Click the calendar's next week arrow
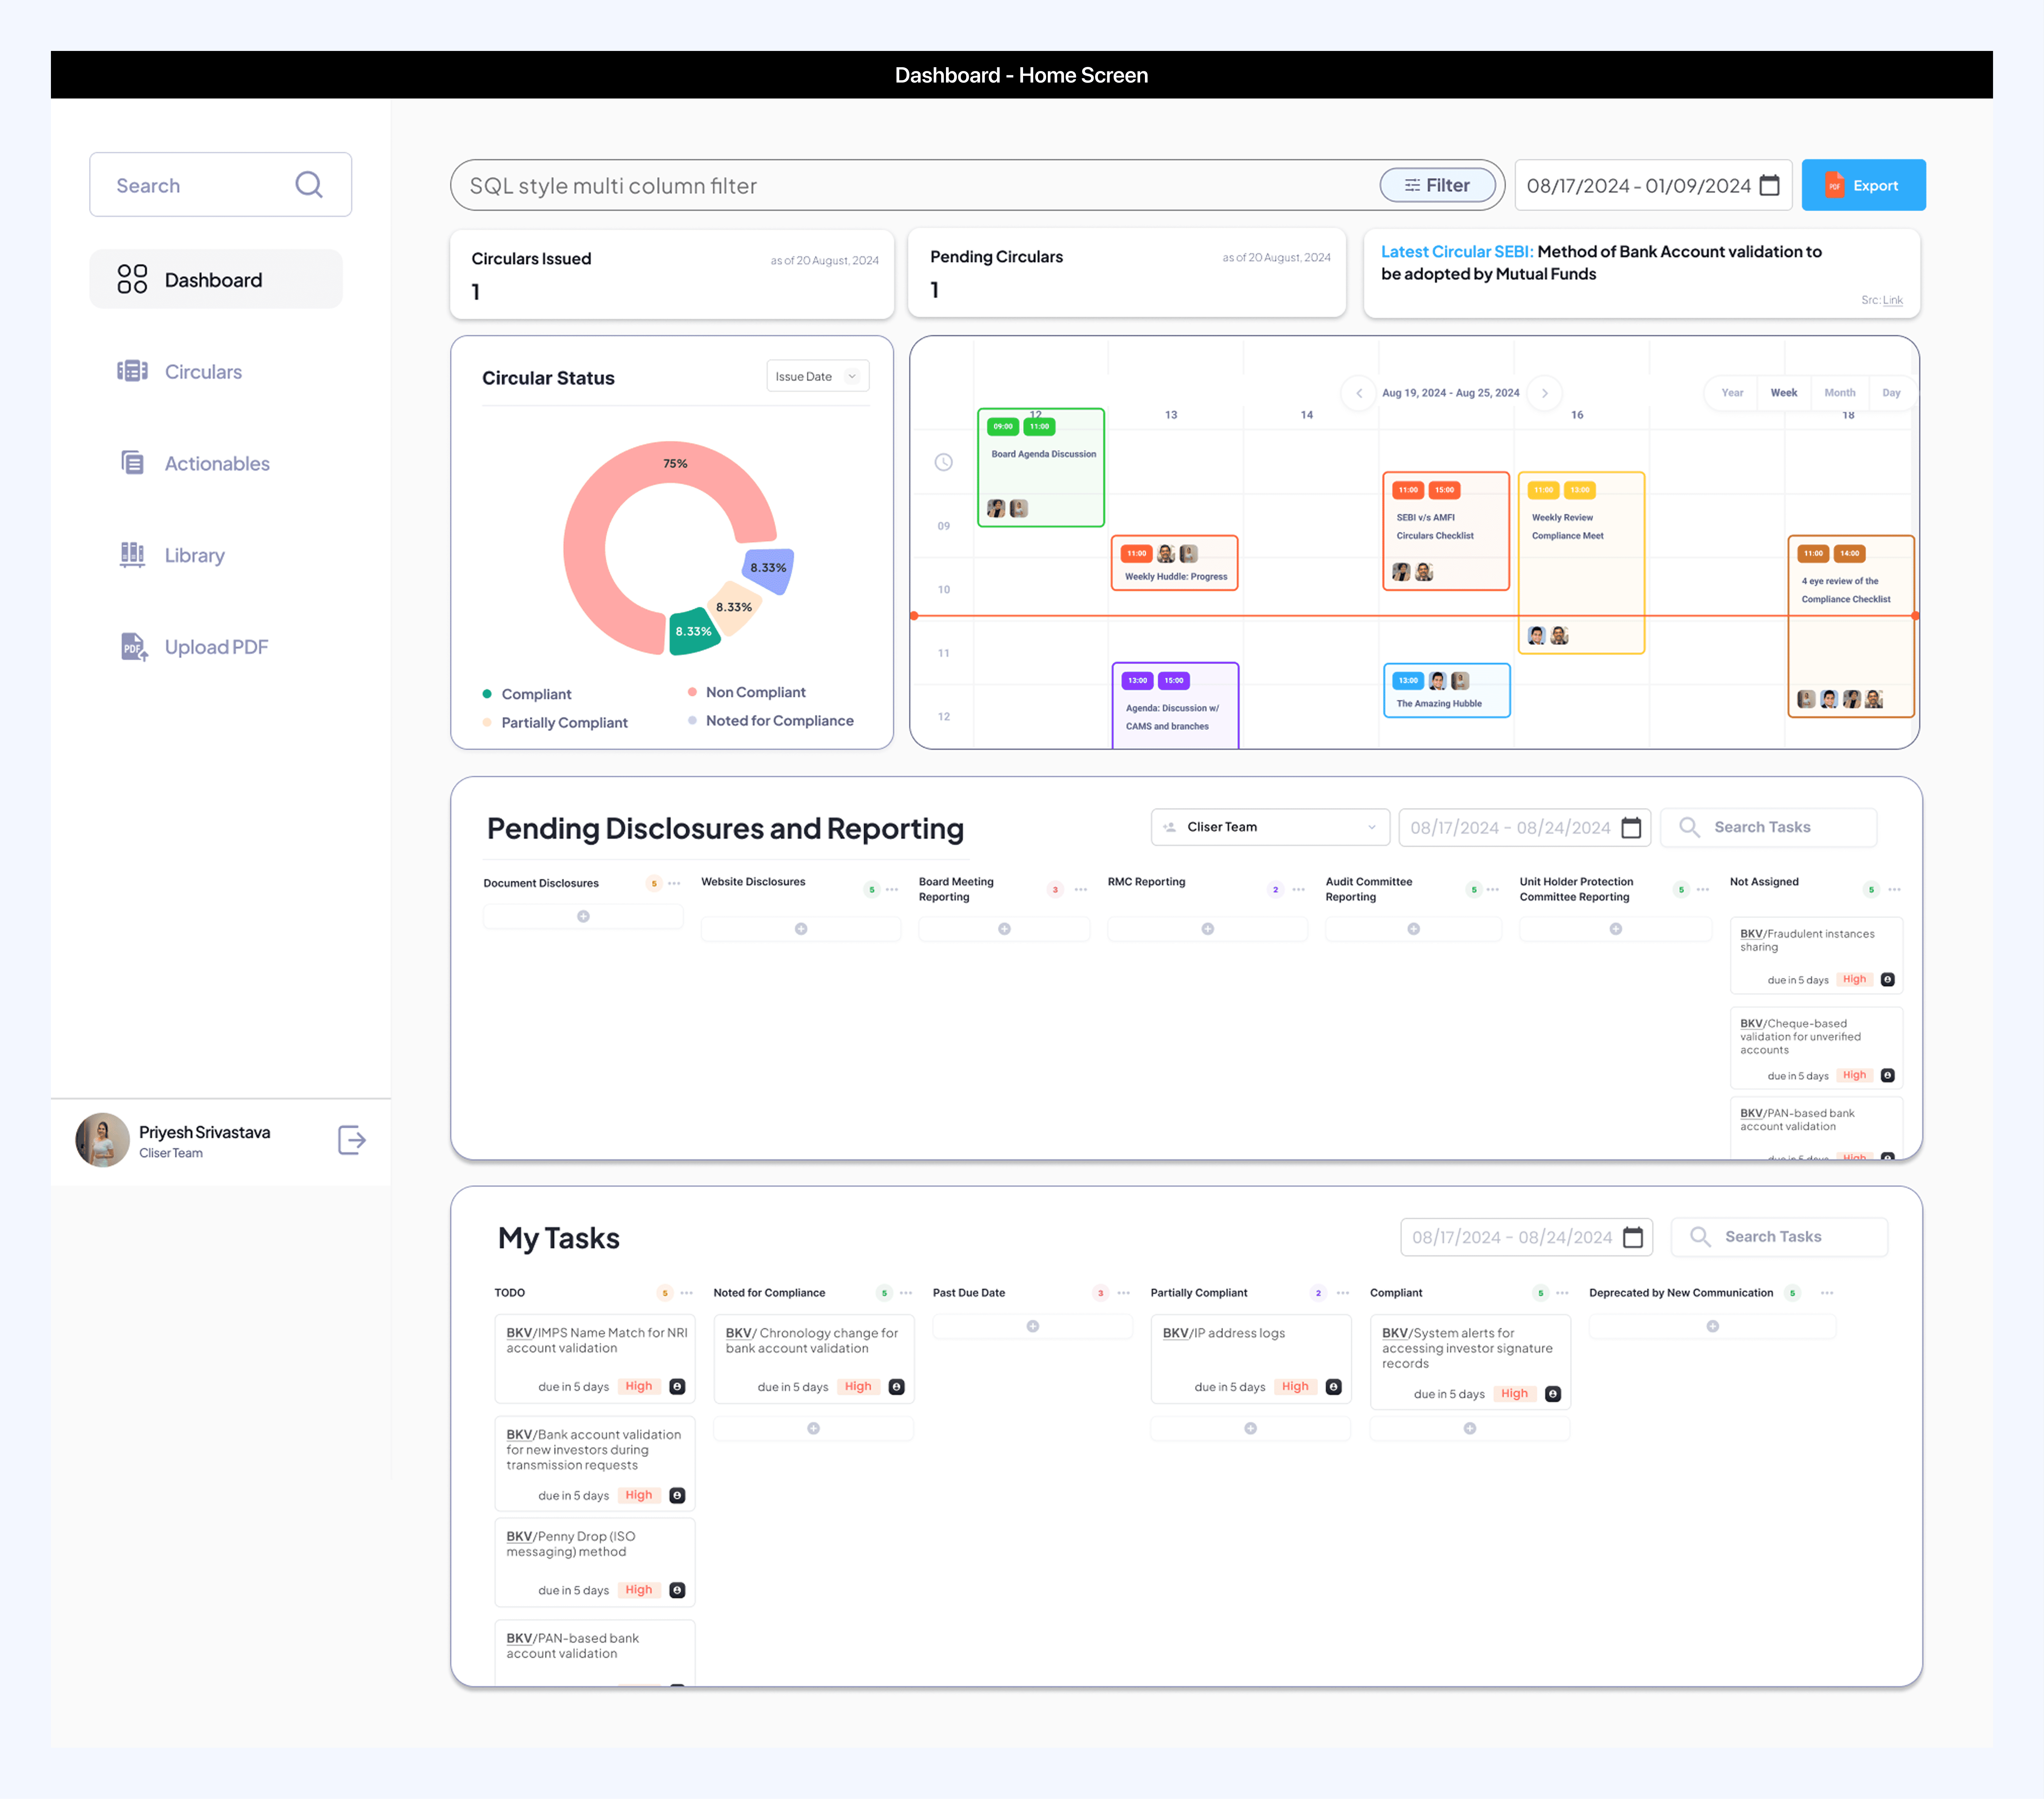2044x1799 pixels. pos(1545,393)
